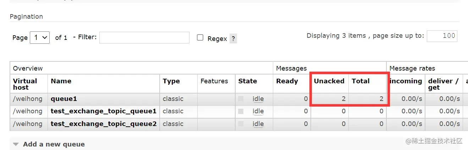Sort by incoming message rate column
Screen dimensions: 468x150
(x=406, y=81)
